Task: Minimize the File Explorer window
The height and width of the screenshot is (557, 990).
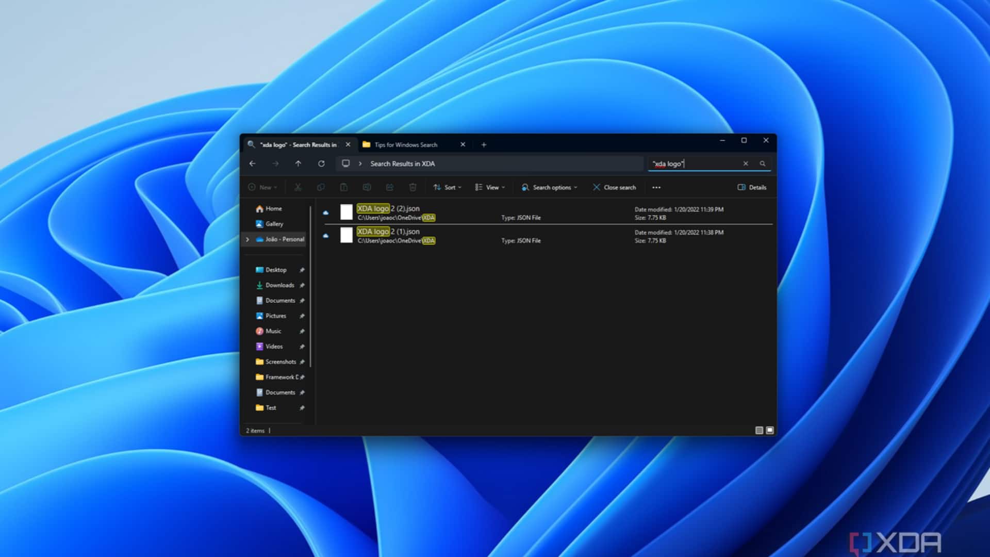Action: point(722,140)
